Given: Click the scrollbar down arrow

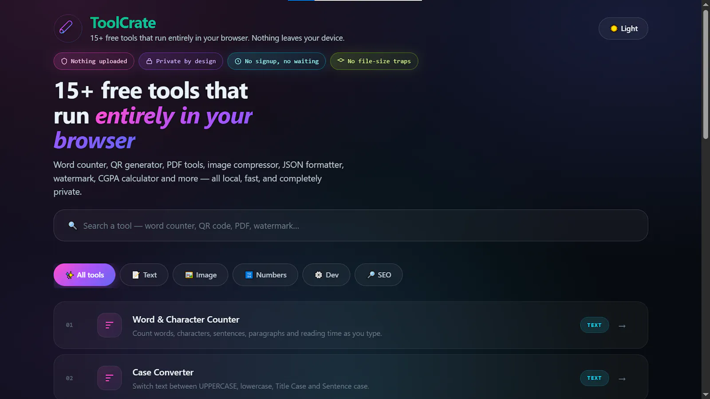Looking at the screenshot, I should (x=706, y=394).
